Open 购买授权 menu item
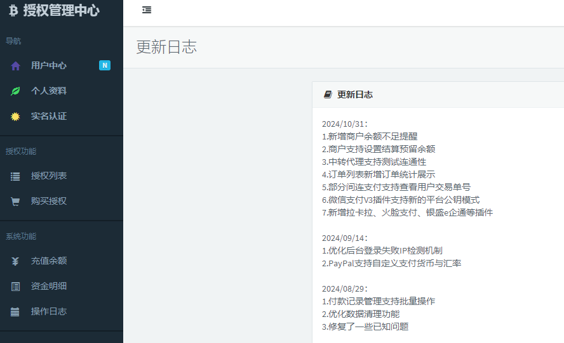This screenshot has width=564, height=343. point(48,201)
